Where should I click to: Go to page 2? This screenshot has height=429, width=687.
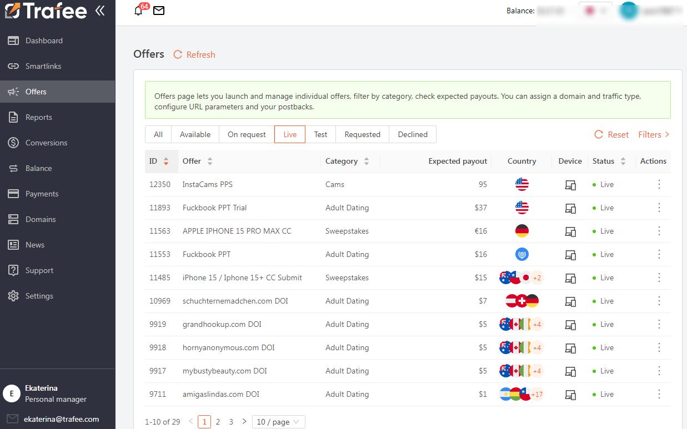(218, 422)
